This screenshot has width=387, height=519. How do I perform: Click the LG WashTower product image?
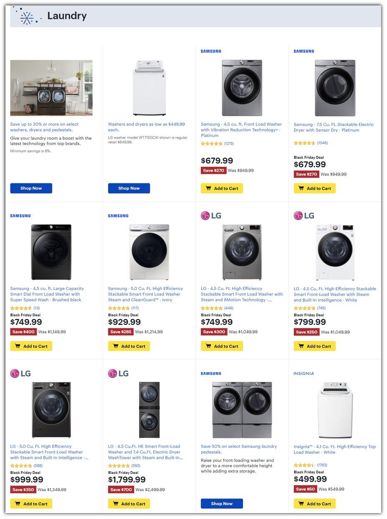coord(149,410)
